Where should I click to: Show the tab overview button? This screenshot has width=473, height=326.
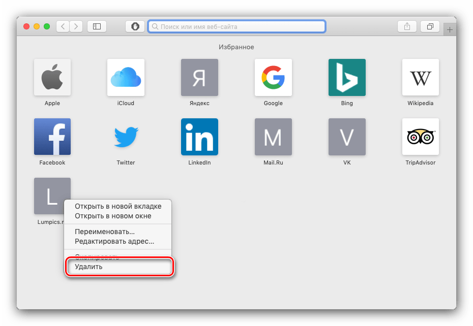coord(430,26)
